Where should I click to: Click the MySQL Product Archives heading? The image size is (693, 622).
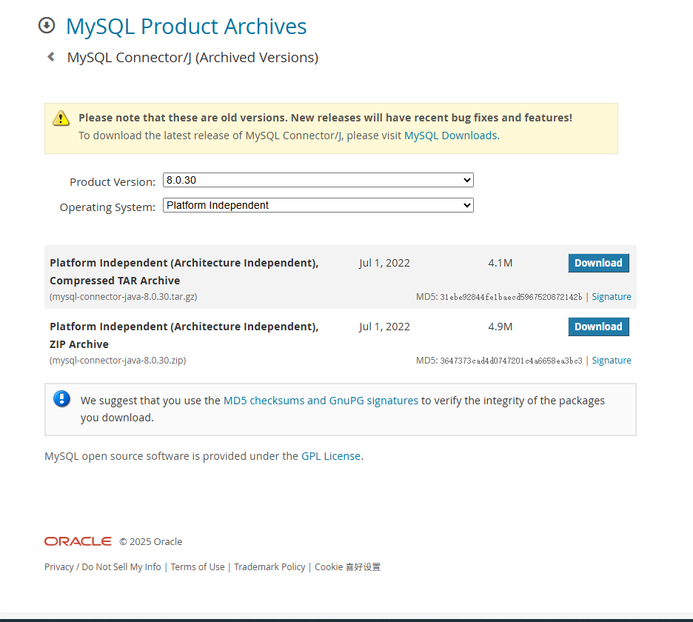click(186, 27)
